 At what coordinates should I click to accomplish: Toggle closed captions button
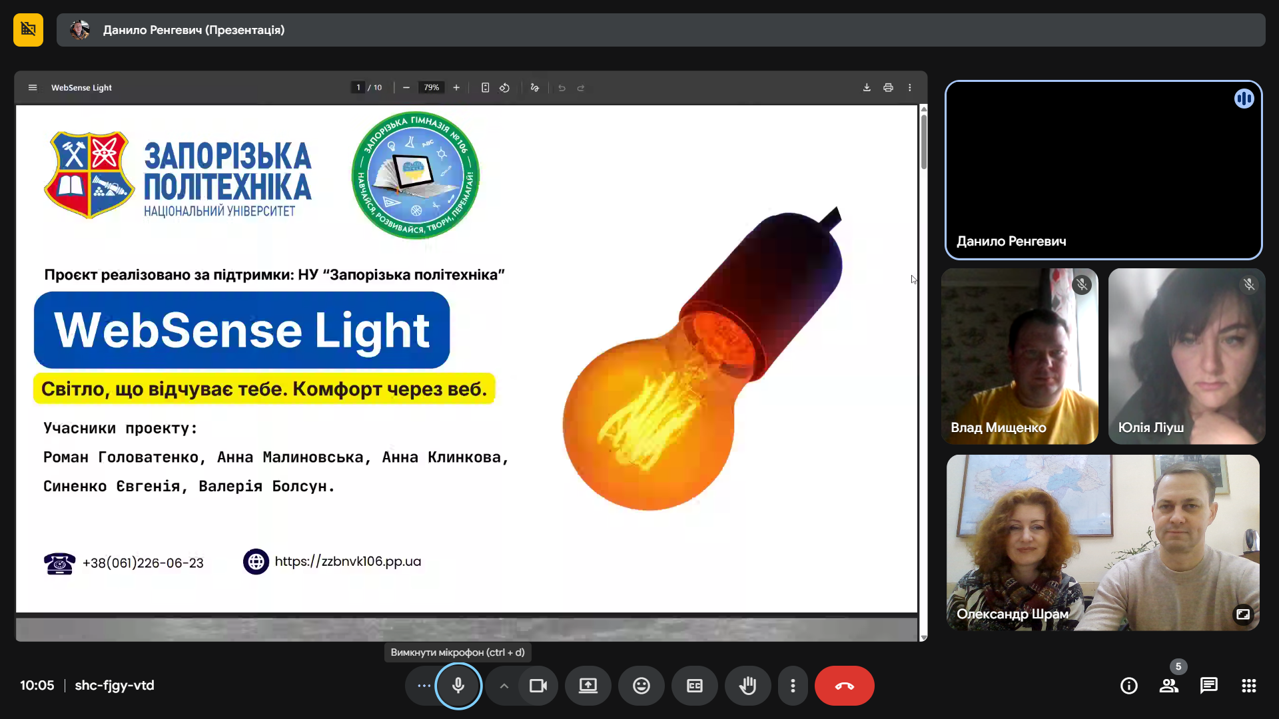[694, 686]
